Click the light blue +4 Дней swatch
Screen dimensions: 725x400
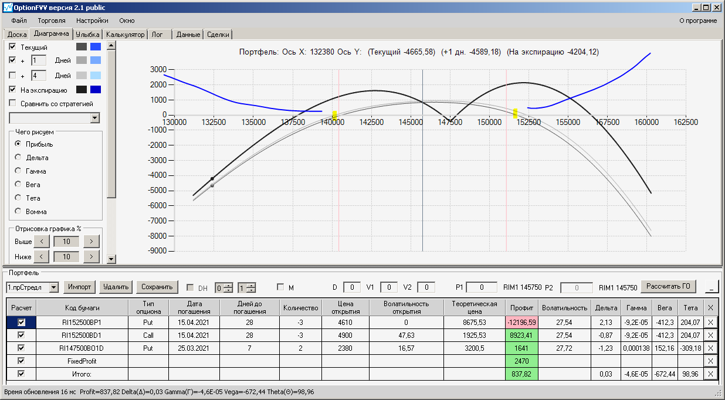click(96, 75)
